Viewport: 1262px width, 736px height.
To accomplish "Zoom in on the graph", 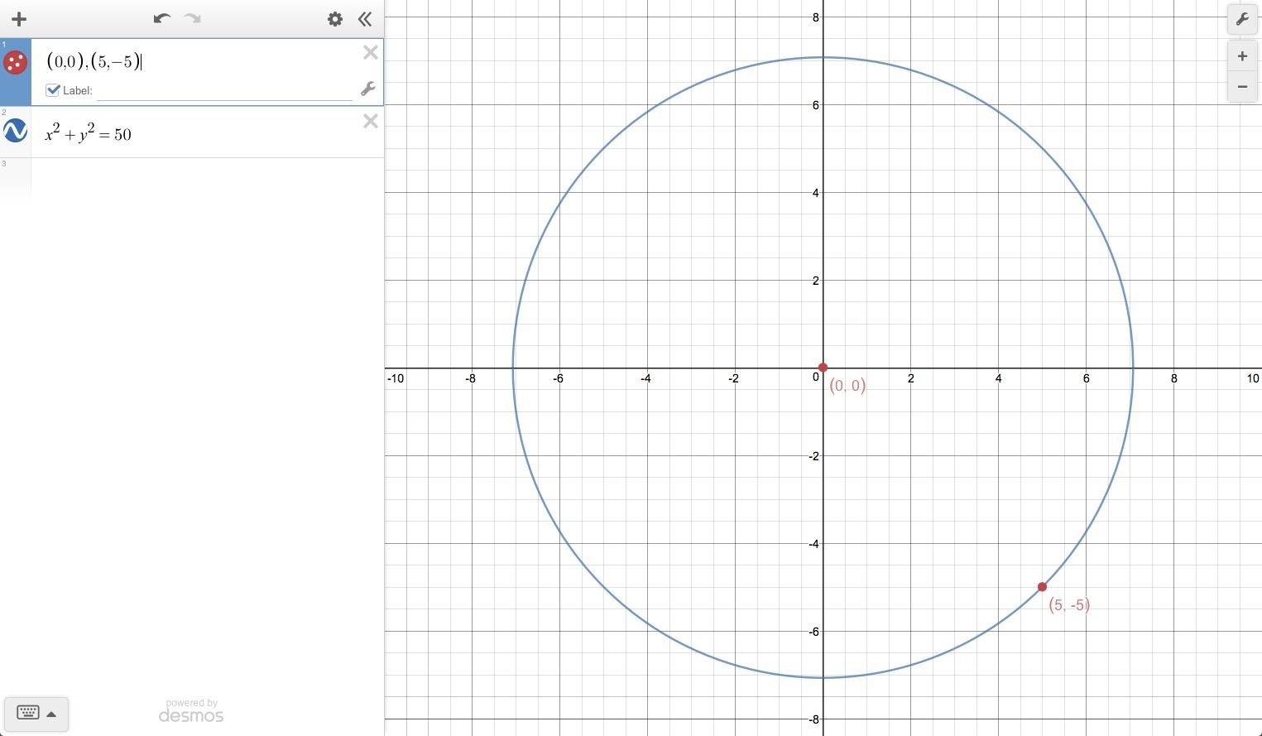I will tap(1242, 56).
